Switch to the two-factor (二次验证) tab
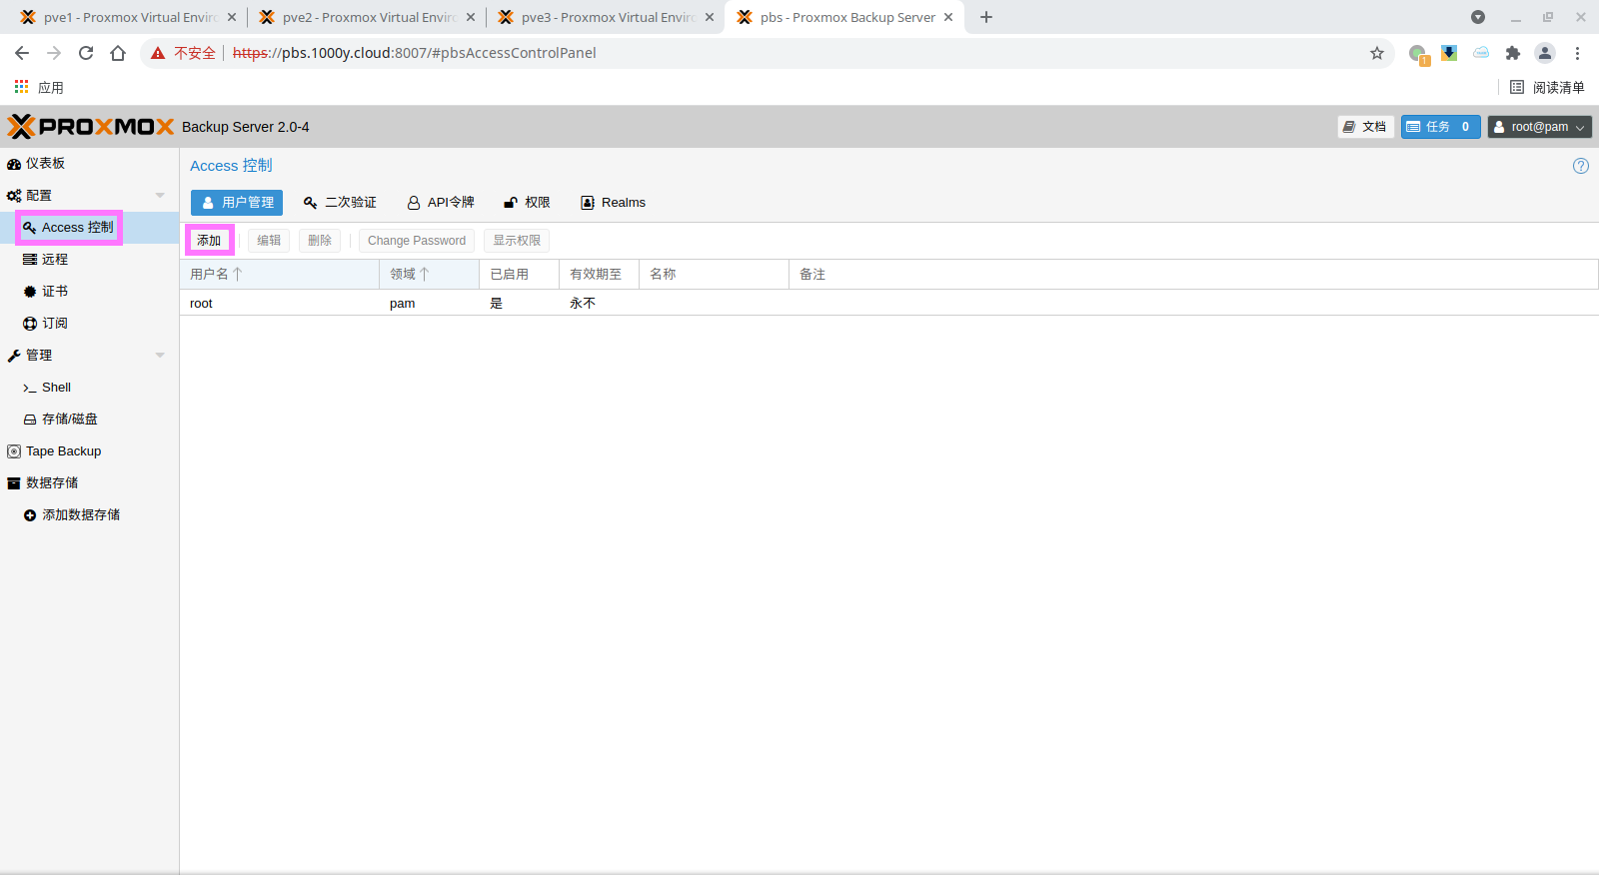This screenshot has height=875, width=1599. [x=340, y=203]
